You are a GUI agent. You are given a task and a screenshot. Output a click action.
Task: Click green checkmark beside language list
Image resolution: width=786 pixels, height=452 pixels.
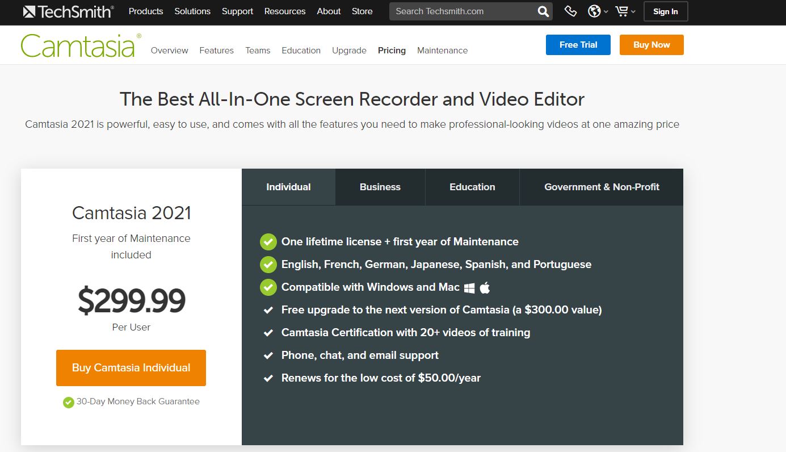pyautogui.click(x=268, y=265)
